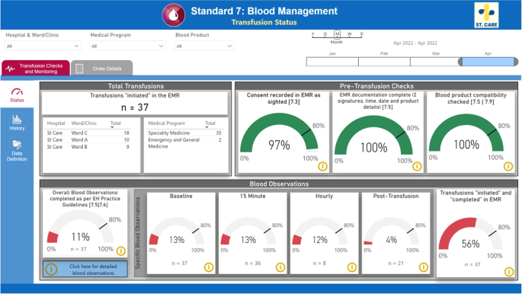Open Data Definition folder icon
This screenshot has height=294, width=522.
coord(17,145)
